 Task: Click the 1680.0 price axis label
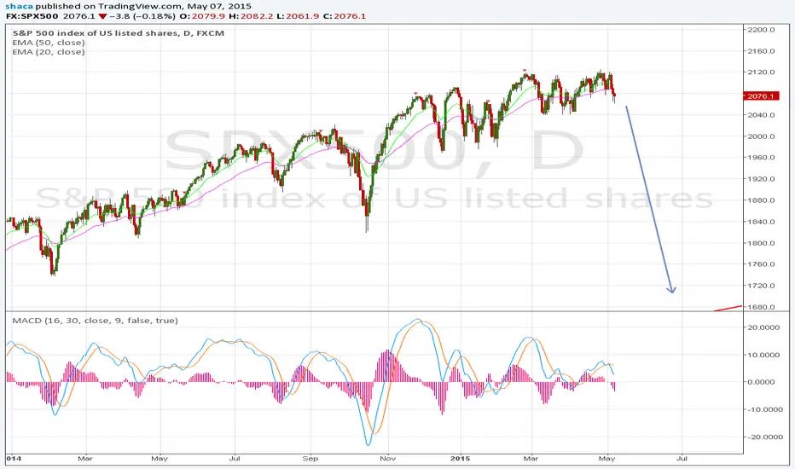761,307
